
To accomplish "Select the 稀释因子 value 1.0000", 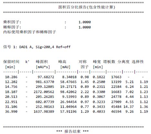I will tap(85, 27).
